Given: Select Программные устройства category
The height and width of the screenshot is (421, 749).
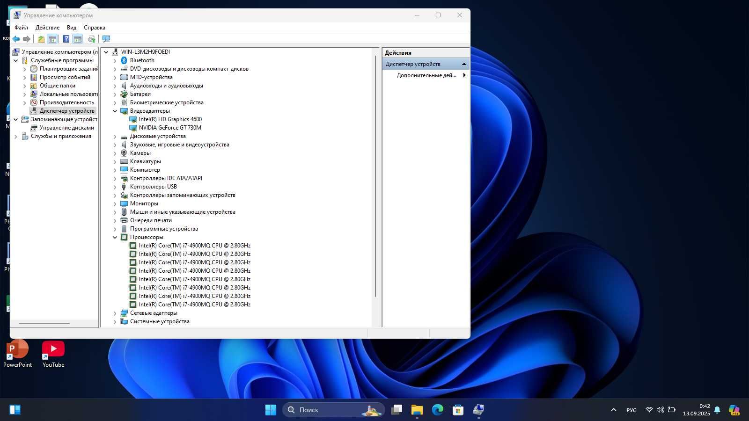Looking at the screenshot, I should click(x=164, y=229).
